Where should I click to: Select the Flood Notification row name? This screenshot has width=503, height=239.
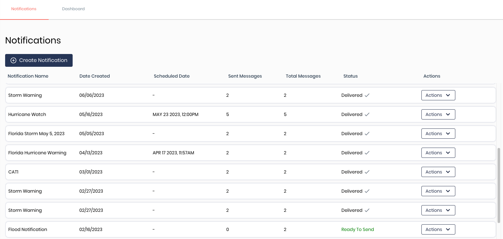click(28, 229)
